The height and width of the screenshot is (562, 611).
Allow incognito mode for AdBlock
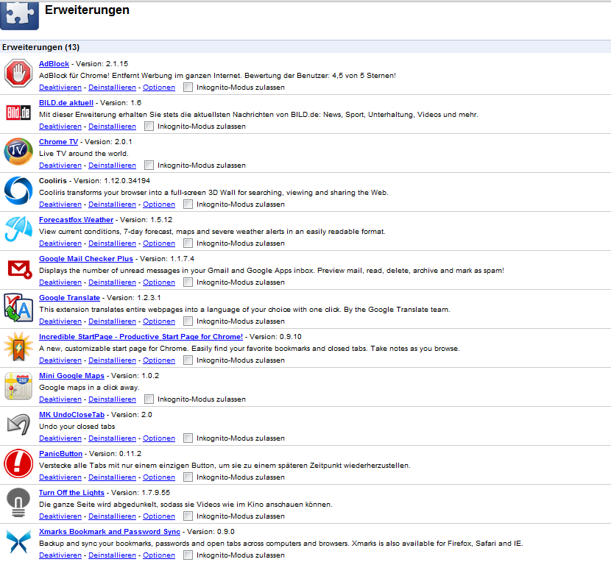point(188,88)
